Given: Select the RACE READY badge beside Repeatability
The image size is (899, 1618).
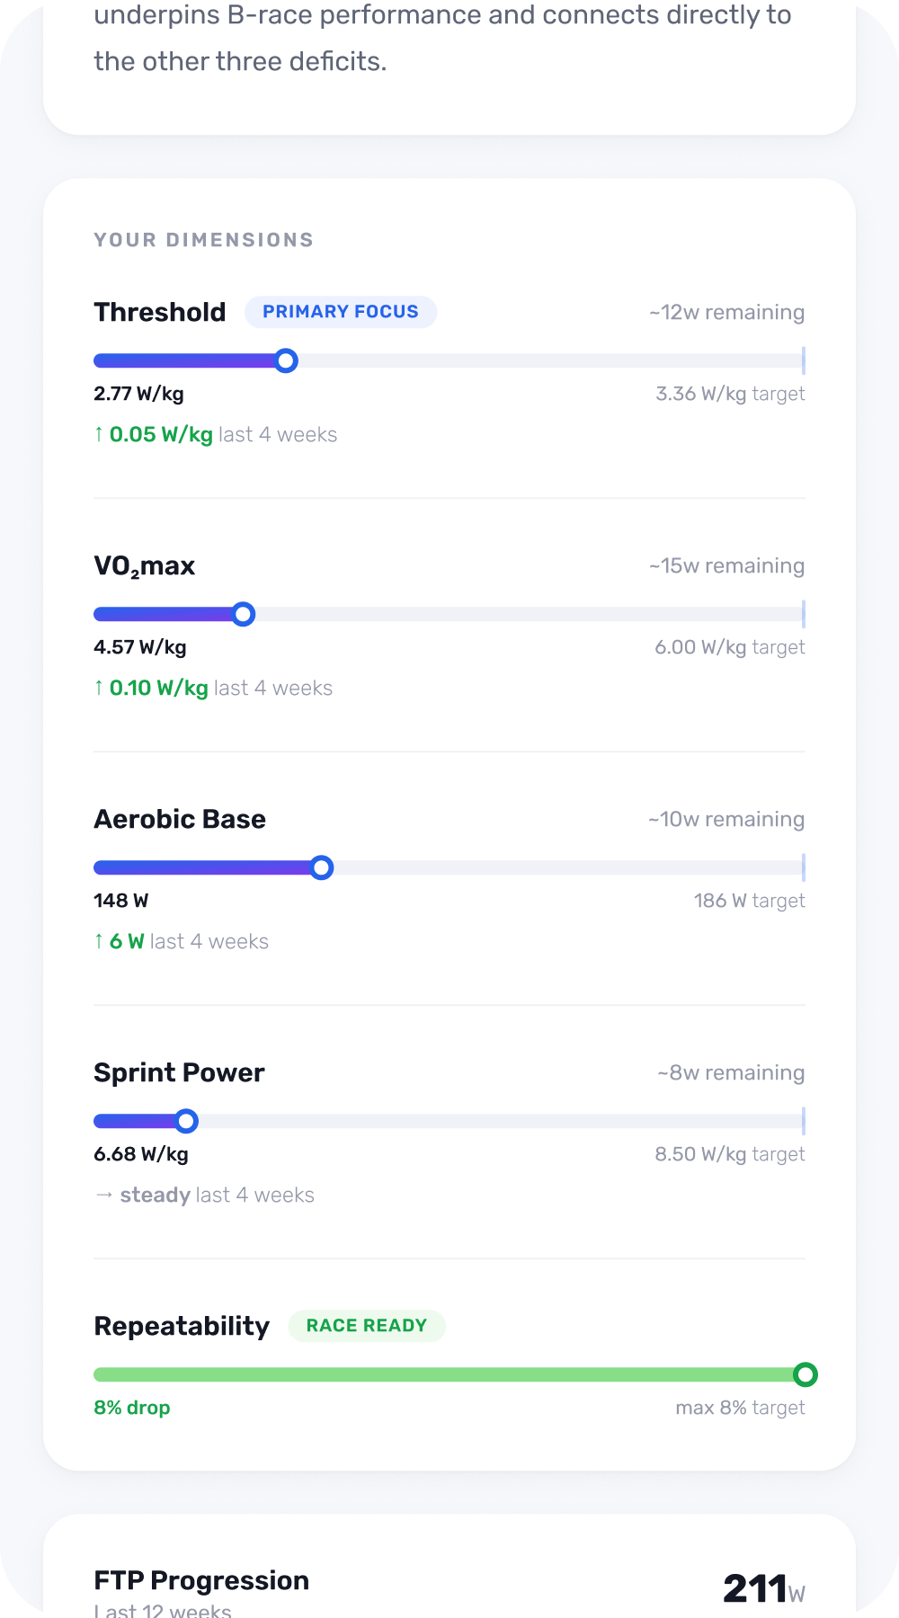Looking at the screenshot, I should (366, 1325).
